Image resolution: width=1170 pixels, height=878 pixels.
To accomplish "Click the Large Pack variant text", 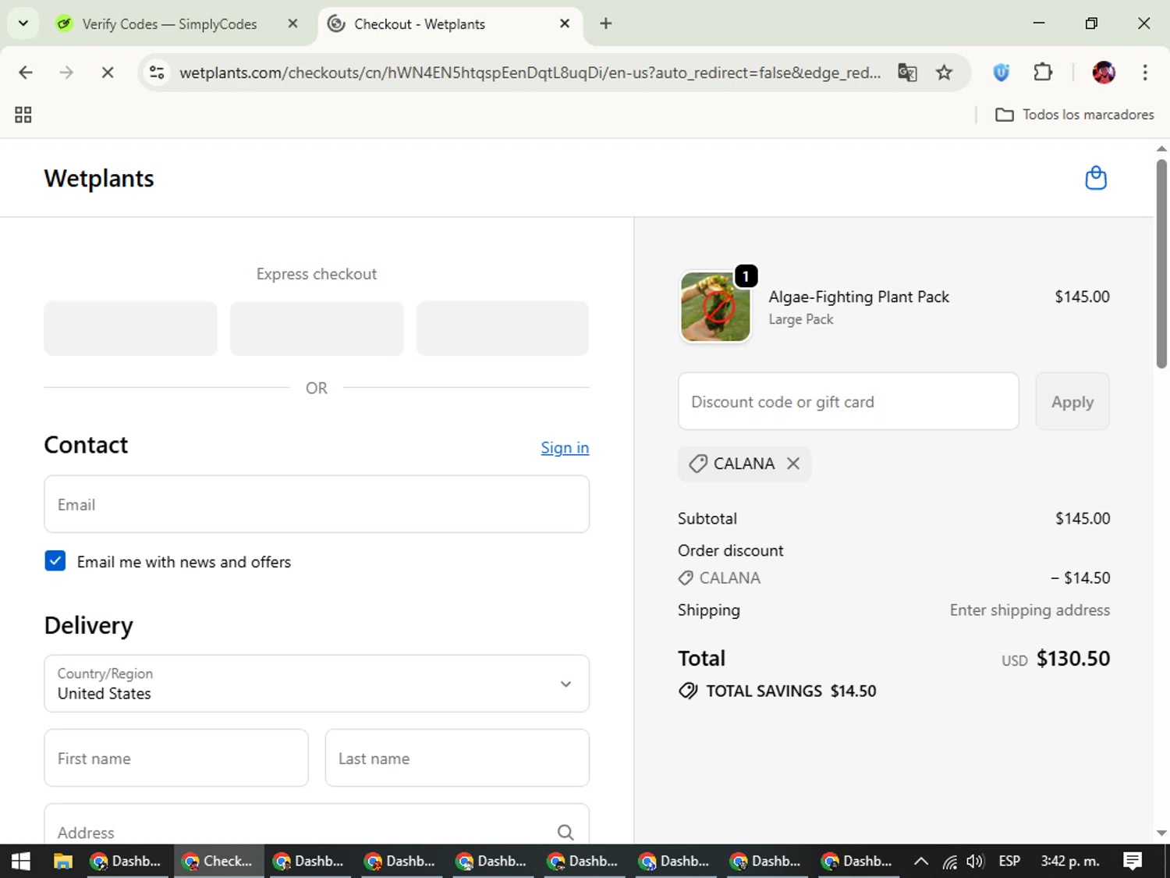I will click(x=800, y=319).
